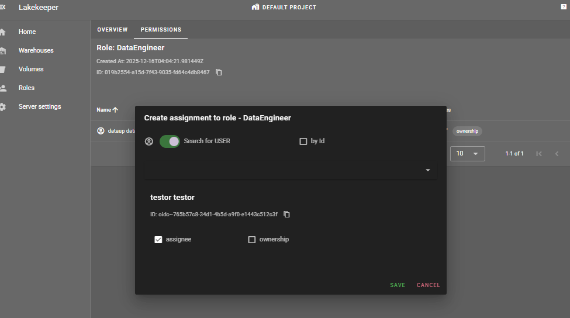Click the Default Project warehouse icon
Viewport: 570px width, 318px height.
click(255, 8)
